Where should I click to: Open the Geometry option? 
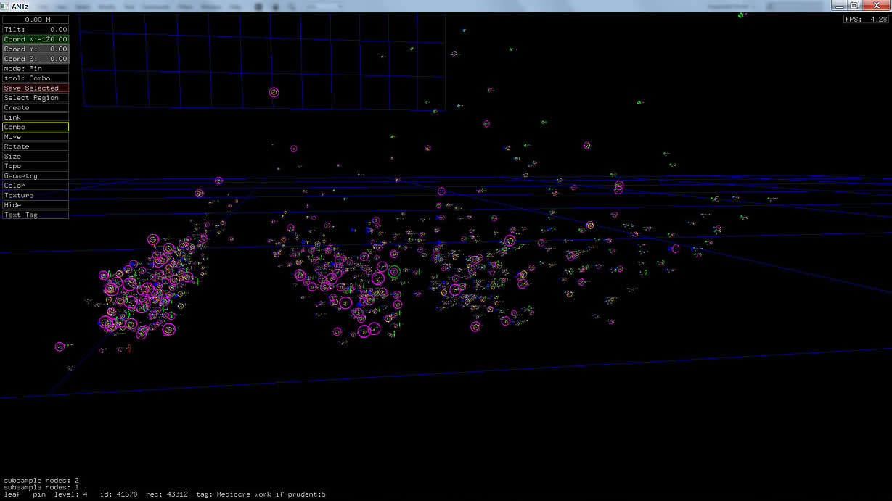pos(36,176)
